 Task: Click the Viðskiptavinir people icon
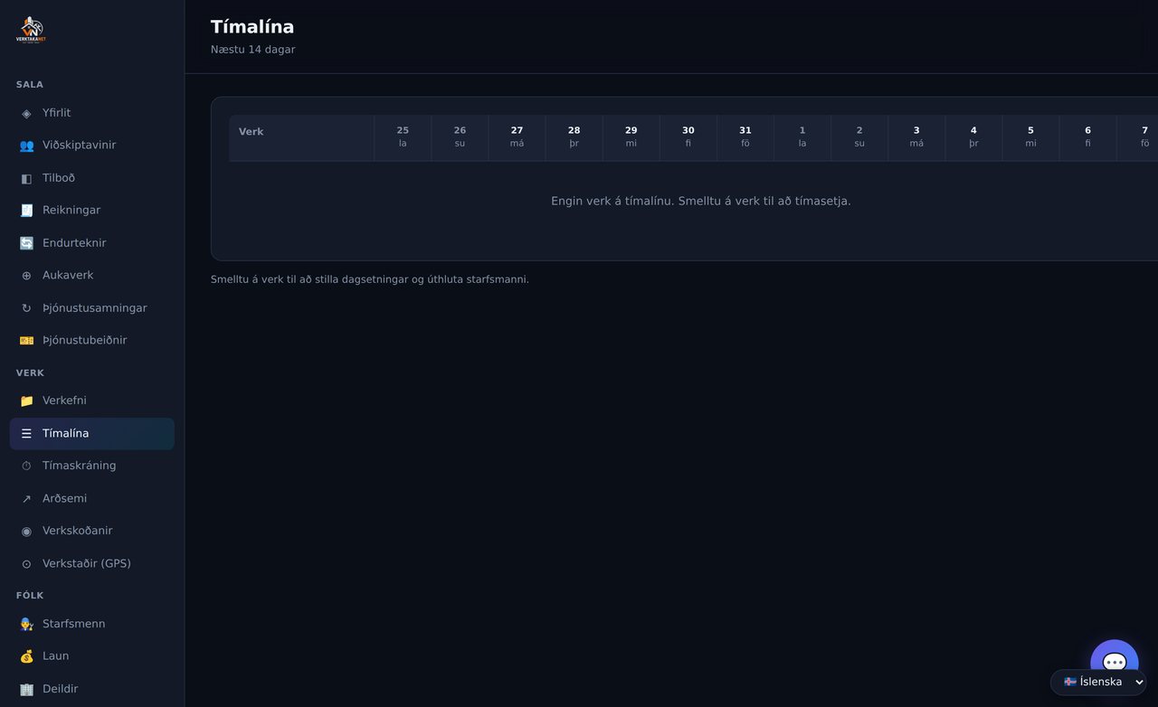pyautogui.click(x=26, y=146)
